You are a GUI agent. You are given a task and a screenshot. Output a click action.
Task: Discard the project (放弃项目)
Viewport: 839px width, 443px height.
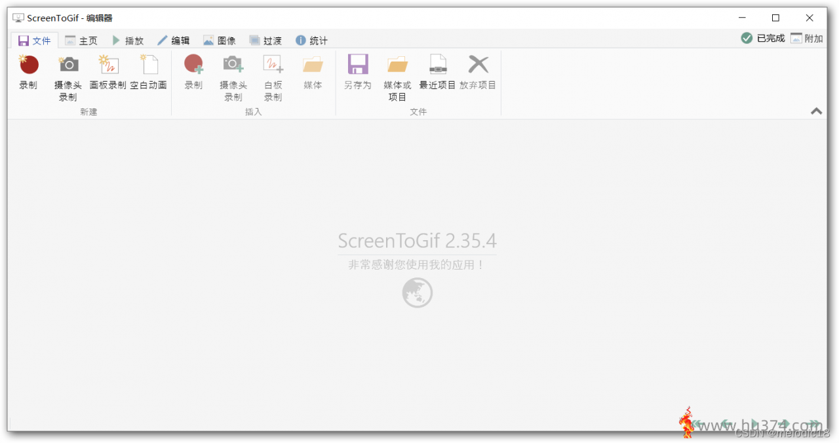[478, 73]
